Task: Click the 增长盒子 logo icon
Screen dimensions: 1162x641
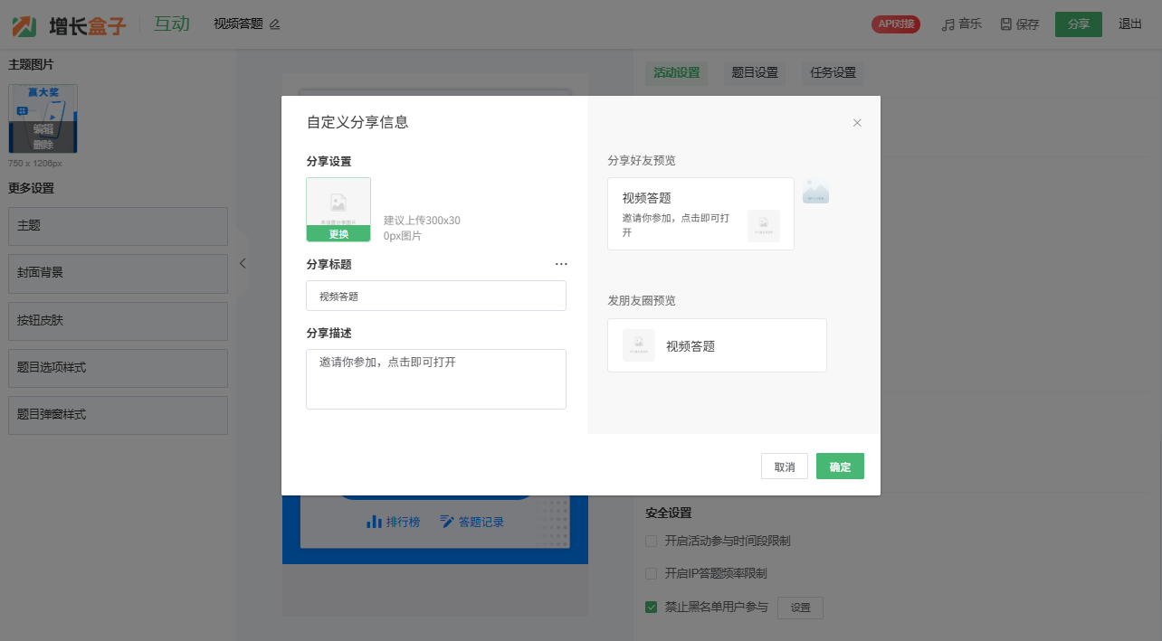Action: (x=24, y=25)
